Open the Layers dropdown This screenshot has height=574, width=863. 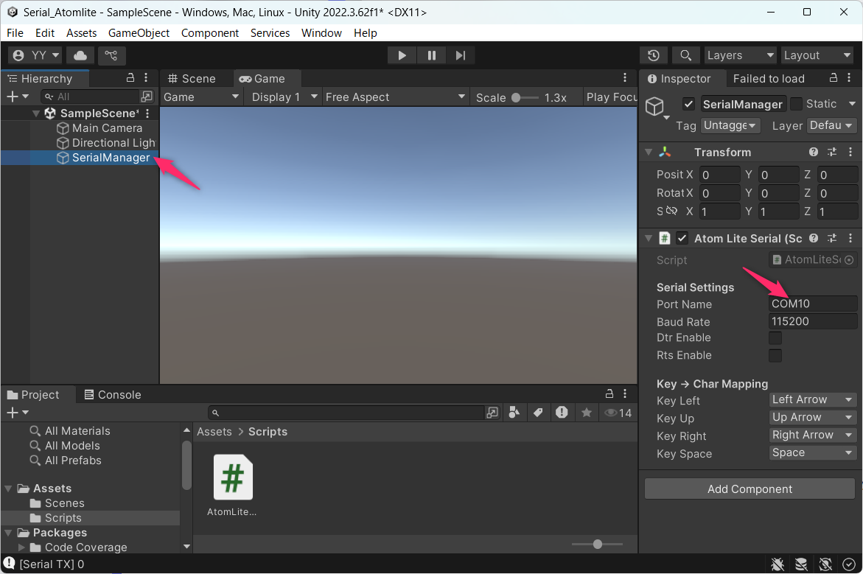[740, 55]
